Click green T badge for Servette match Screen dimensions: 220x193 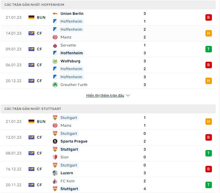[x=208, y=49]
